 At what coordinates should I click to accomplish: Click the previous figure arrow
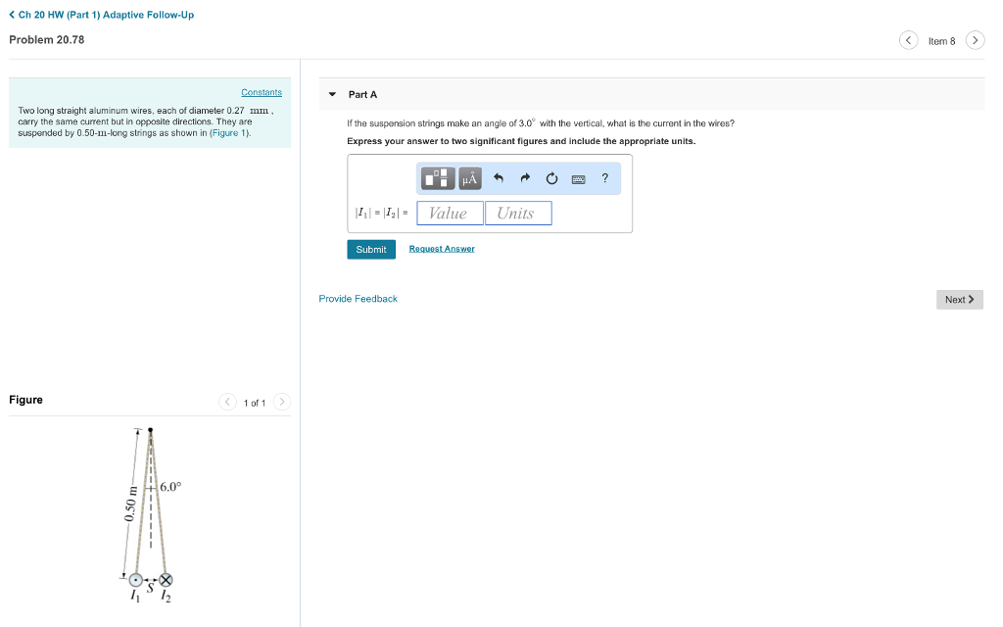pyautogui.click(x=226, y=402)
